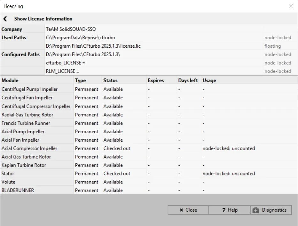
Task: Click Permanent type for Volute
Action: 87,182
